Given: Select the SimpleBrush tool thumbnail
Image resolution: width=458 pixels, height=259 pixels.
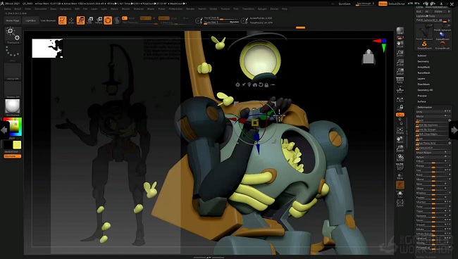Looking at the screenshot, I should [x=424, y=44].
